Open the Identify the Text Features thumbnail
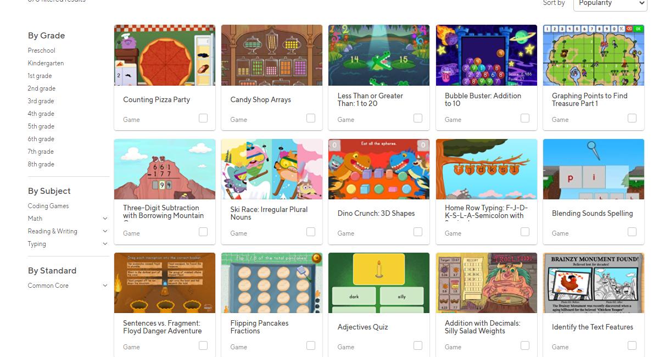The width and height of the screenshot is (670, 357). tap(594, 283)
